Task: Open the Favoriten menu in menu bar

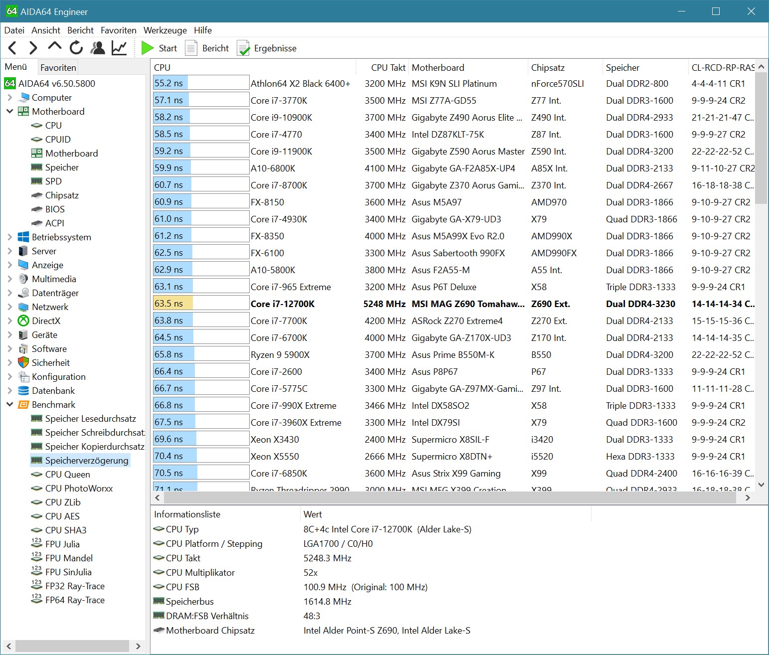Action: pos(119,30)
